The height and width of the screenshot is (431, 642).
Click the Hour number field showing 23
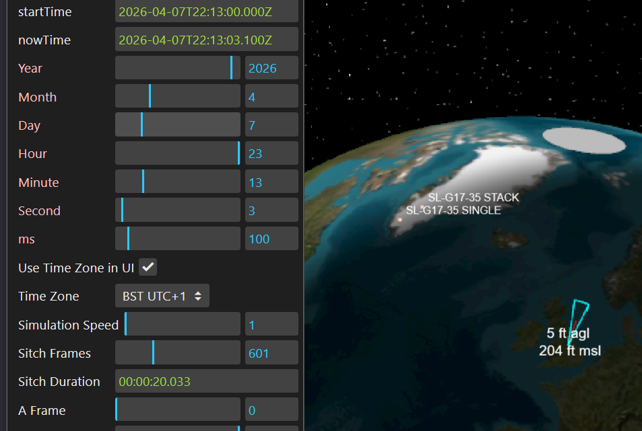click(271, 153)
